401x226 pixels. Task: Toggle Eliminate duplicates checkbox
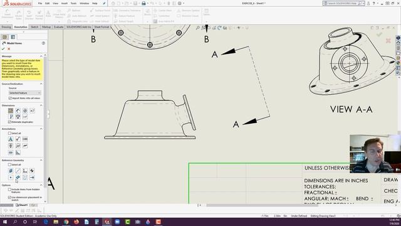[9, 122]
